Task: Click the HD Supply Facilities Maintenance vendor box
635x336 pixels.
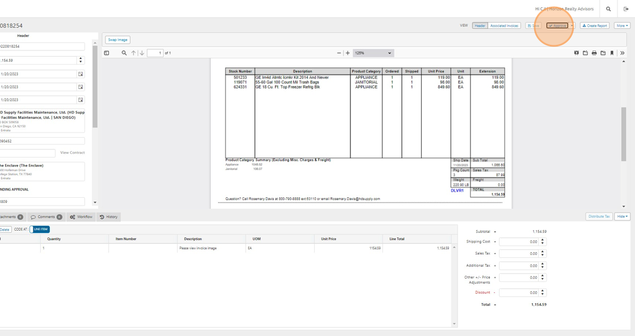Action: [42, 121]
